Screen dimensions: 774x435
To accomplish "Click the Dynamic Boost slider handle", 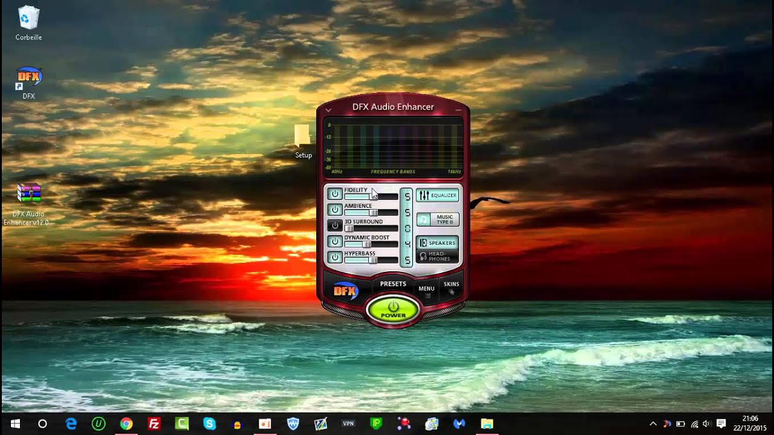I will pos(366,244).
